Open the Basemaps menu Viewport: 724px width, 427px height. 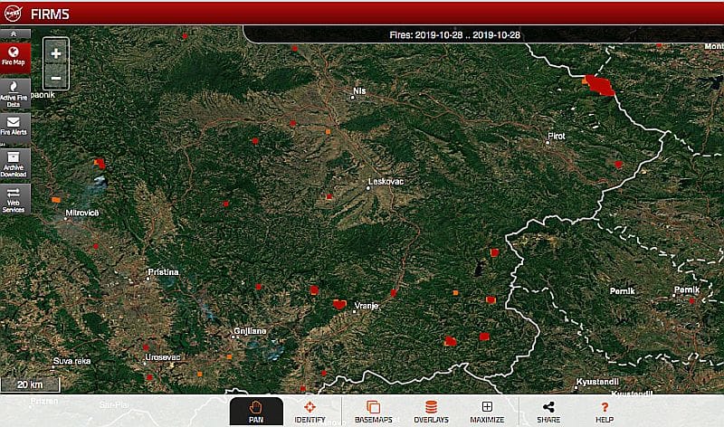(373, 412)
